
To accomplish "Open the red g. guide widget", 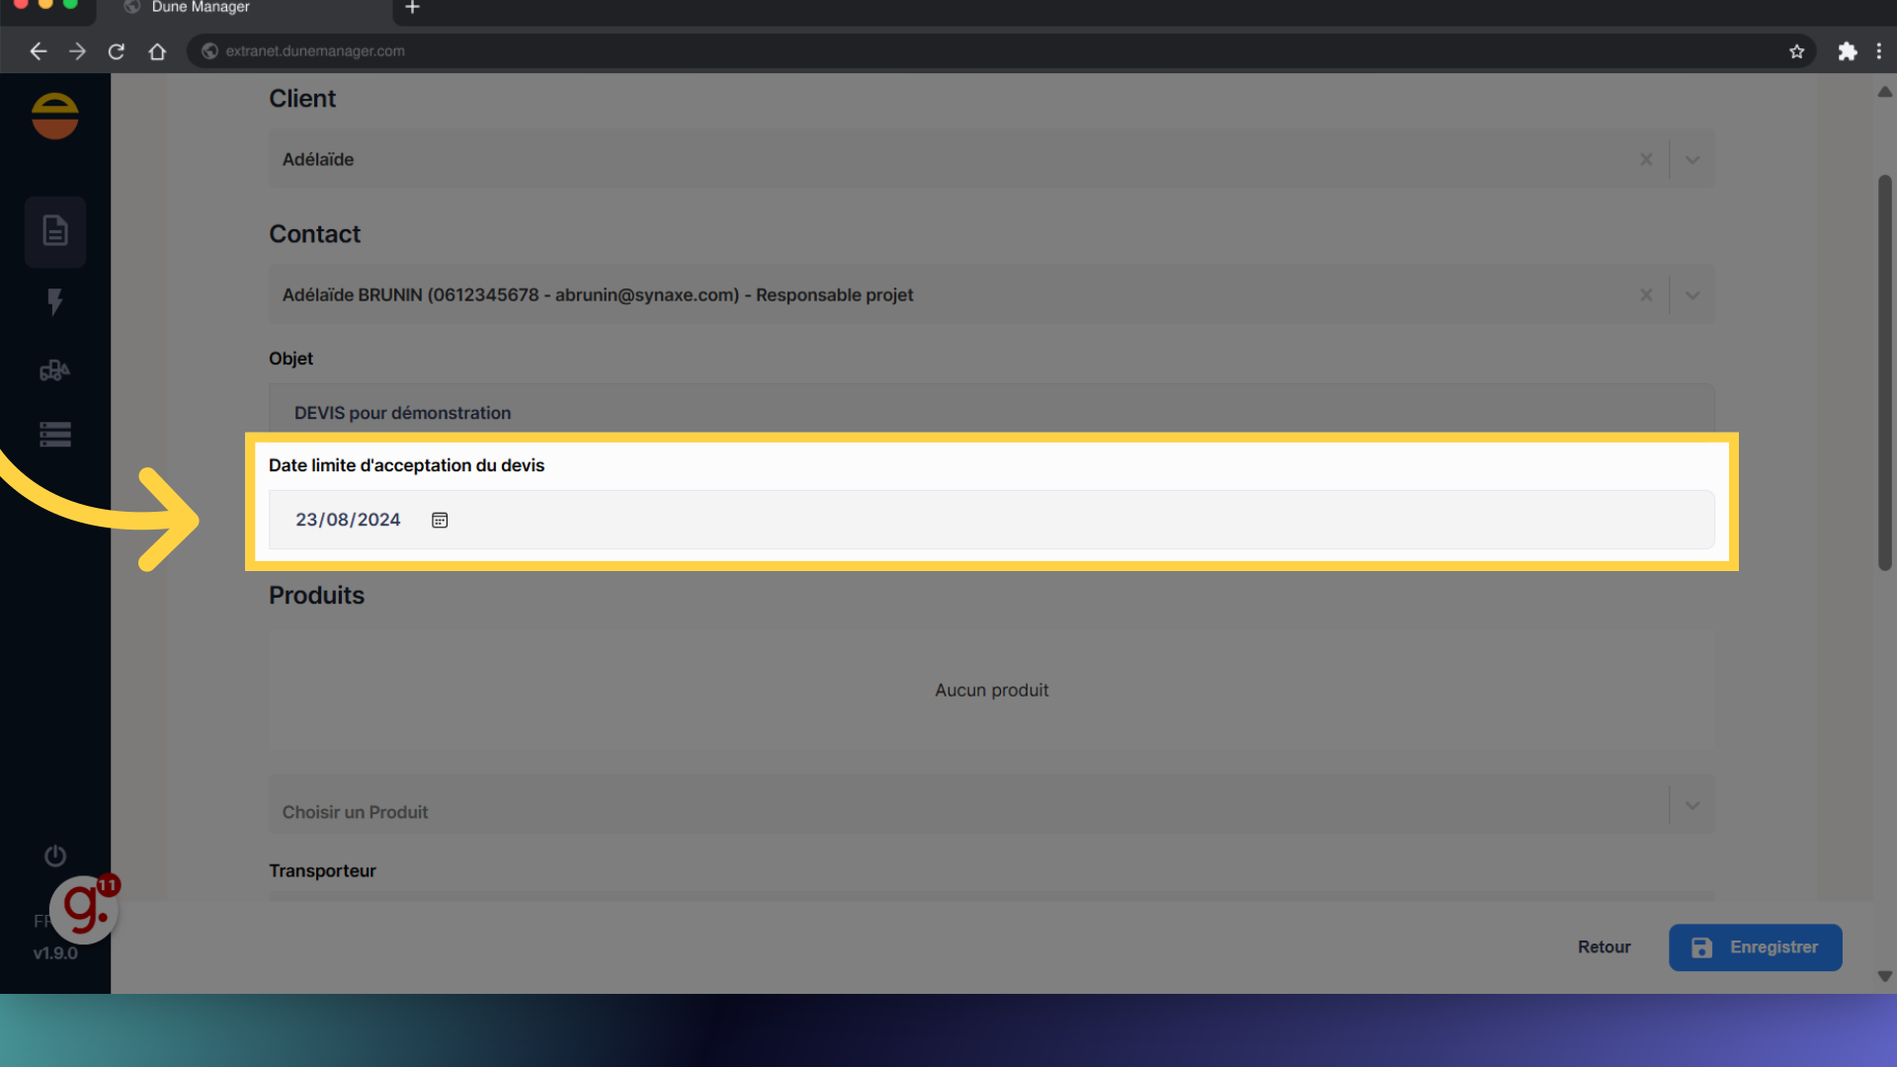I will click(85, 909).
